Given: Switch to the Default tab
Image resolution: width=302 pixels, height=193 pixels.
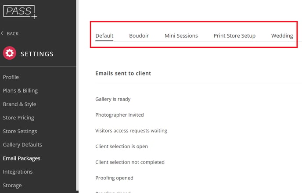Looking at the screenshot, I should pyautogui.click(x=104, y=36).
